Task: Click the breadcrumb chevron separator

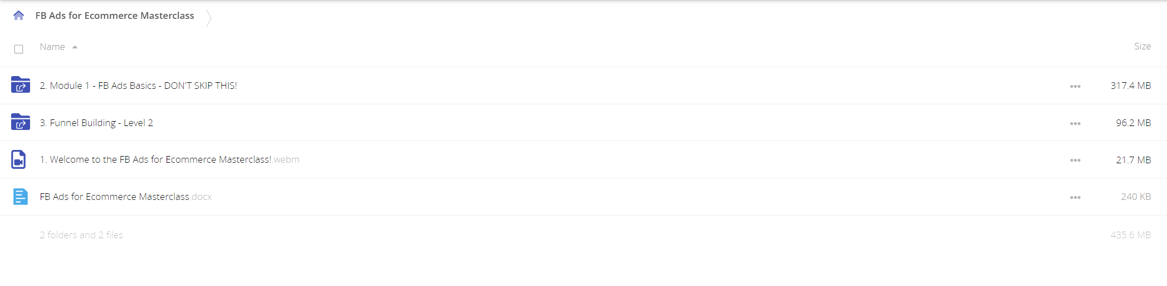Action: click(208, 18)
